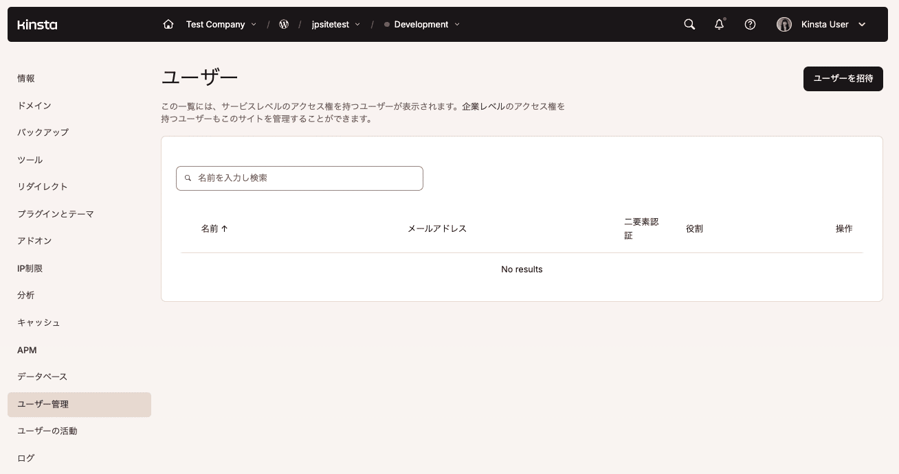Open バックアップ in the sidebar

(43, 132)
